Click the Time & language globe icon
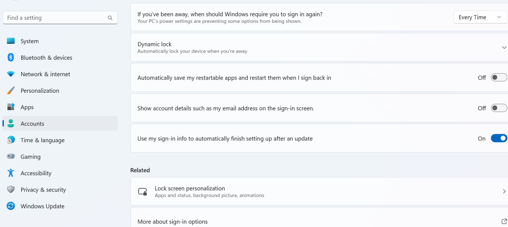Screen dimensions: 508x227 [x=11, y=140]
